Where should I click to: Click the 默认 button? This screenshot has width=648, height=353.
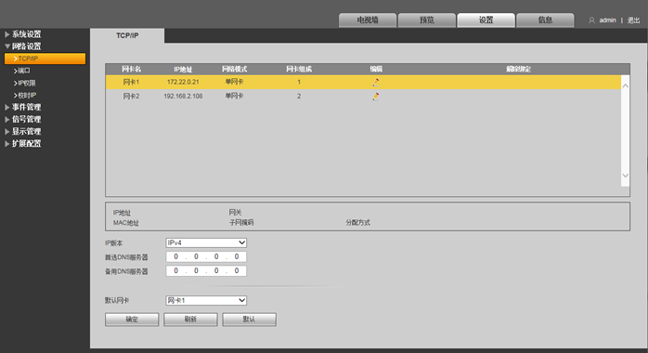(x=249, y=320)
